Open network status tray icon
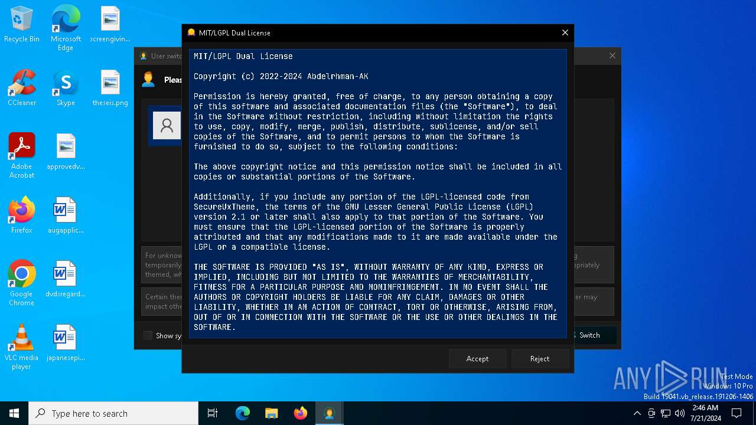Viewport: 756px width, 425px height. [666, 413]
